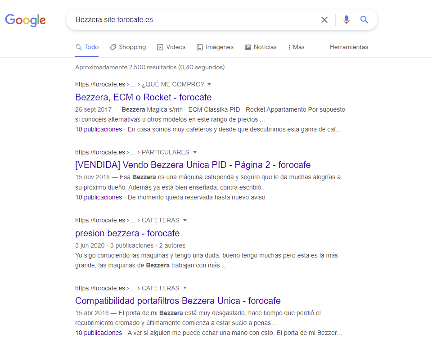Open Noticias tab
Image resolution: width=432 pixels, height=348 pixels.
[261, 47]
